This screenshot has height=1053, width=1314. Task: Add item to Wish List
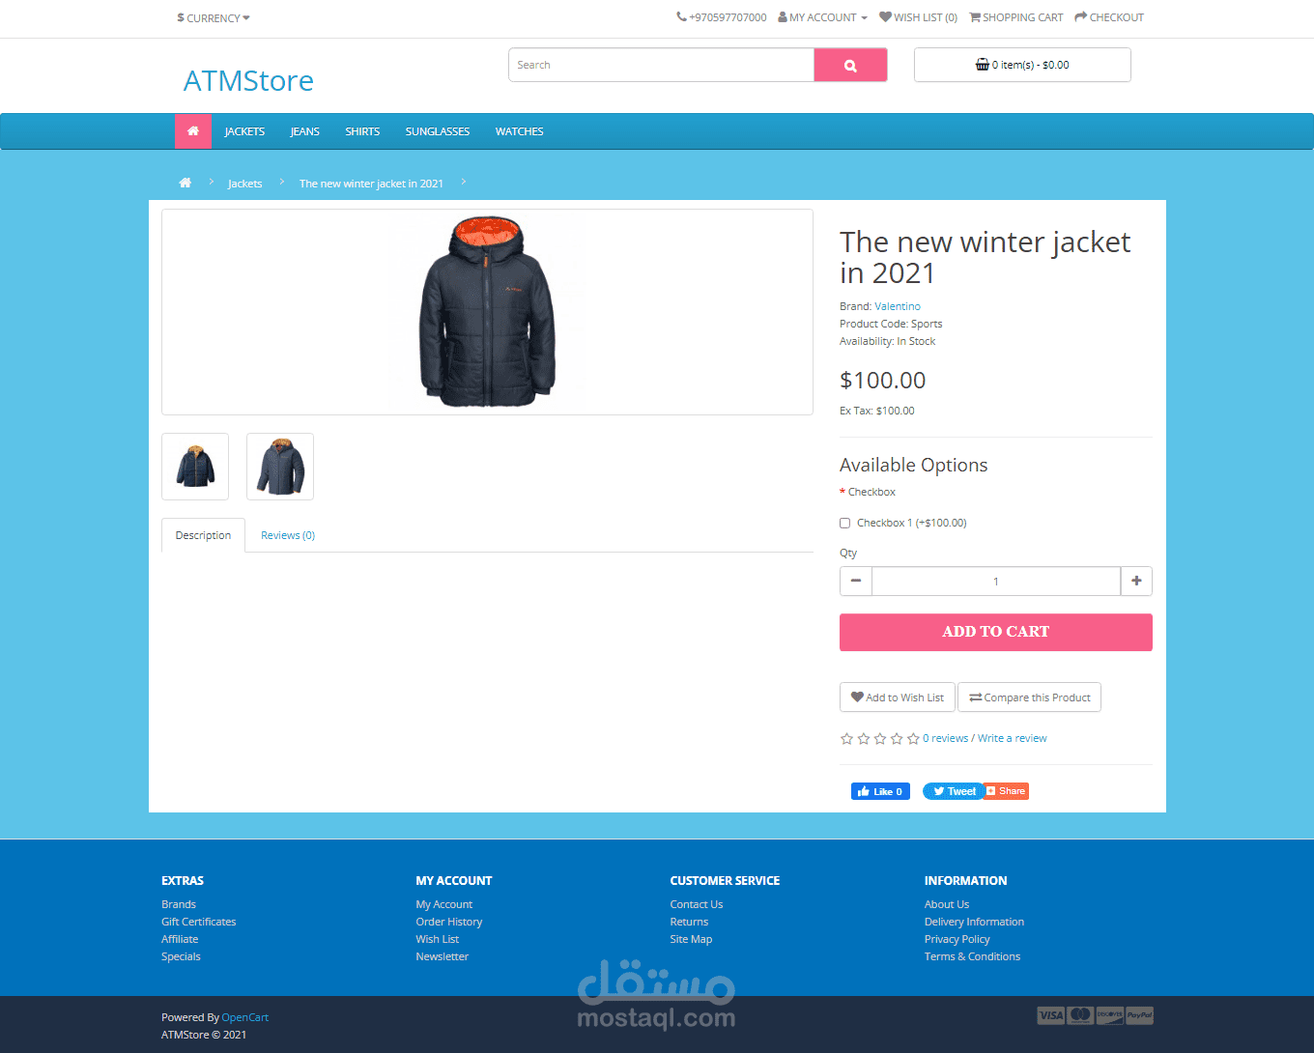897,697
